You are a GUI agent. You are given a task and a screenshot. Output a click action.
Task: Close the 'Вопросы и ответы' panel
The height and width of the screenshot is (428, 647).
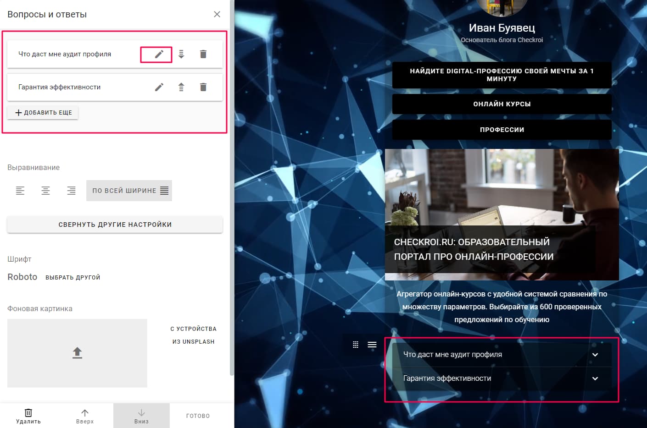coord(217,14)
